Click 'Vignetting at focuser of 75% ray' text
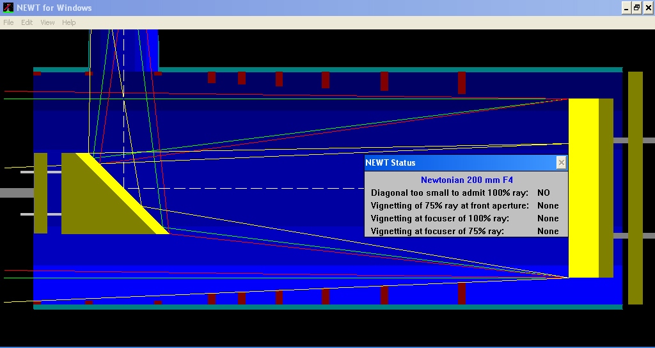Viewport: 655px width, 348px height. (438, 231)
